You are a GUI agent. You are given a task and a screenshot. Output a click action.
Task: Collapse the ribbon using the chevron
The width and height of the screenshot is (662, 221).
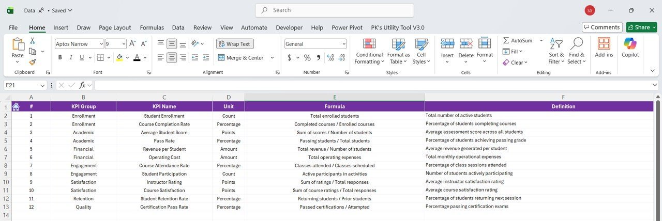[x=653, y=71]
